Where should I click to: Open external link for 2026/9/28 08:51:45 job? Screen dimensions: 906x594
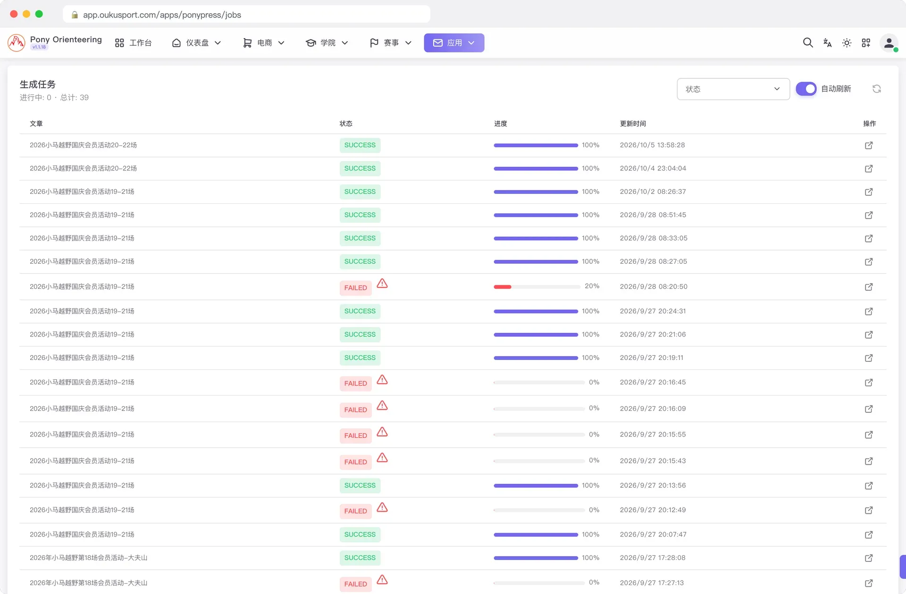869,215
